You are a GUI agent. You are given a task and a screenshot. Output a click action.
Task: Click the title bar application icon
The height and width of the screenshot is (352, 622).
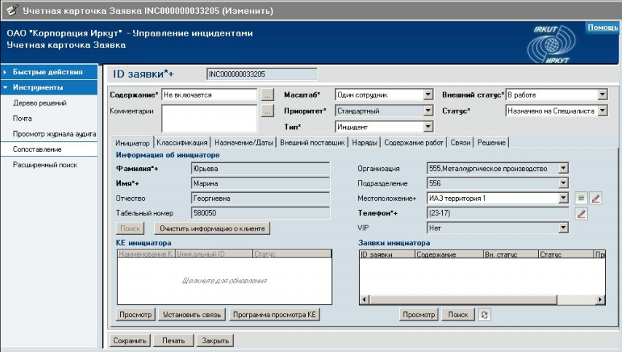pyautogui.click(x=12, y=10)
